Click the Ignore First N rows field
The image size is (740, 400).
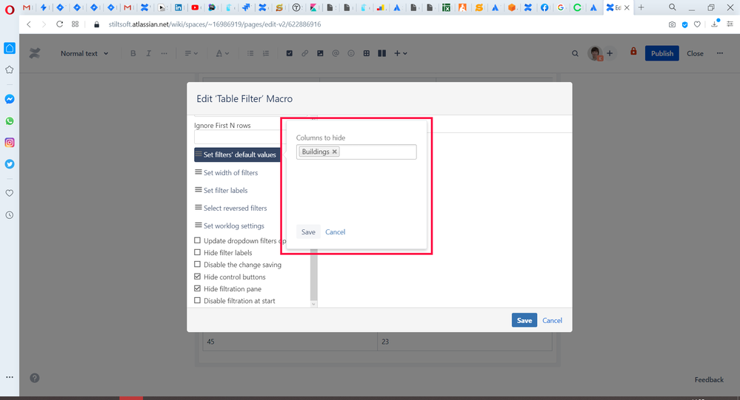click(237, 137)
